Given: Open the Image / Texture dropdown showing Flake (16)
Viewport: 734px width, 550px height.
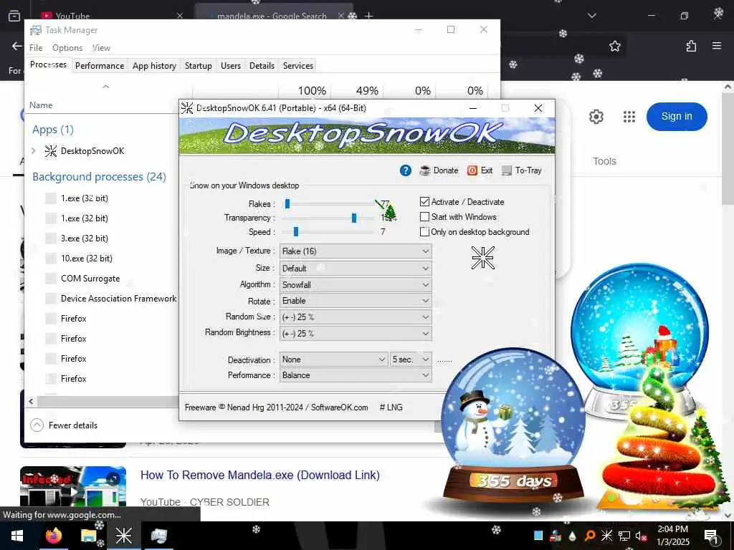Looking at the screenshot, I should tap(356, 251).
